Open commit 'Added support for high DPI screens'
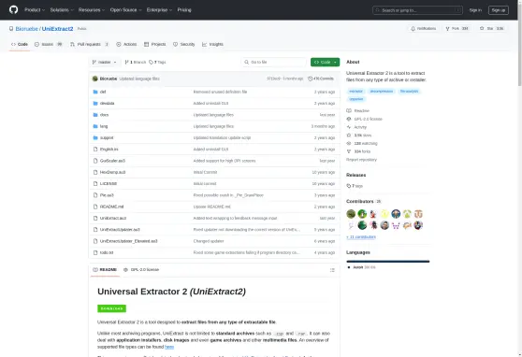Image resolution: width=522 pixels, height=357 pixels. pos(225,161)
